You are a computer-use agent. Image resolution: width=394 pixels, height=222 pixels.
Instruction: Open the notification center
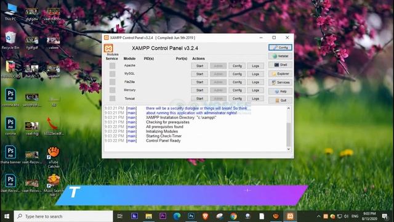(385, 216)
